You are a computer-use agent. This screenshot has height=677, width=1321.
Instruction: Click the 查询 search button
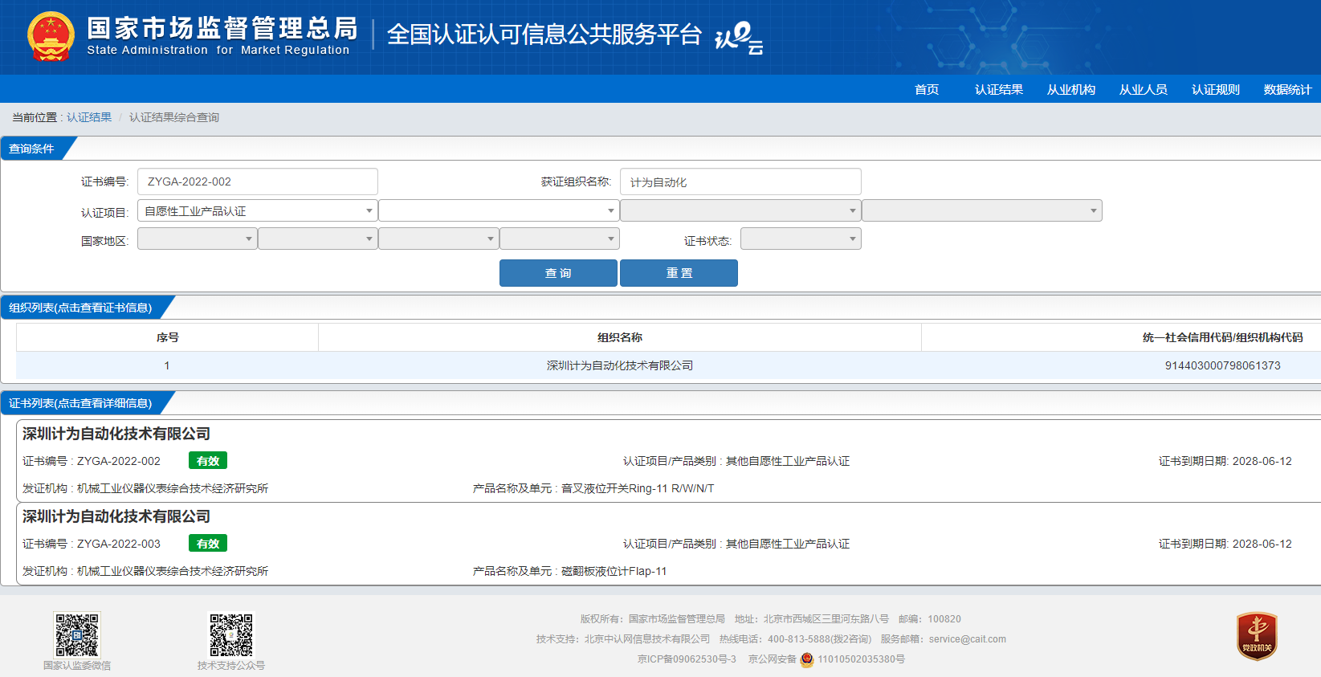tap(558, 273)
